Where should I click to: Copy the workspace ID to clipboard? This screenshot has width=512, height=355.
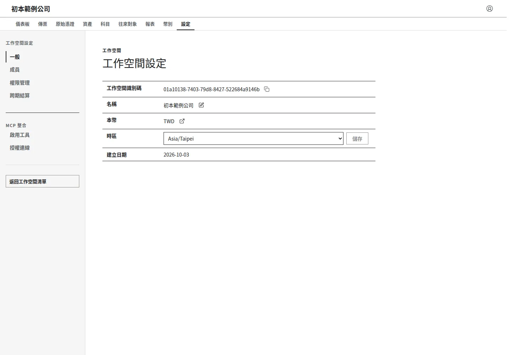pyautogui.click(x=267, y=89)
